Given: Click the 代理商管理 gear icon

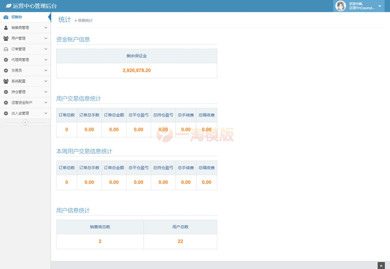Looking at the screenshot, I should 6,60.
